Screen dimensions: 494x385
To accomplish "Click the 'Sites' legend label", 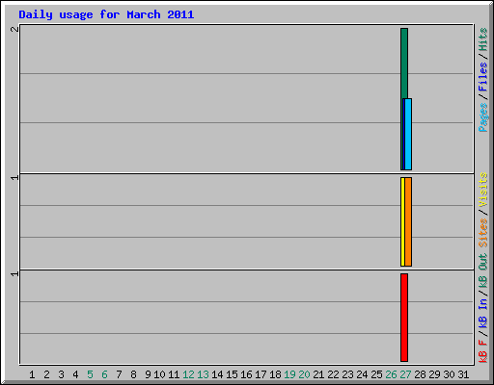I will [x=482, y=233].
